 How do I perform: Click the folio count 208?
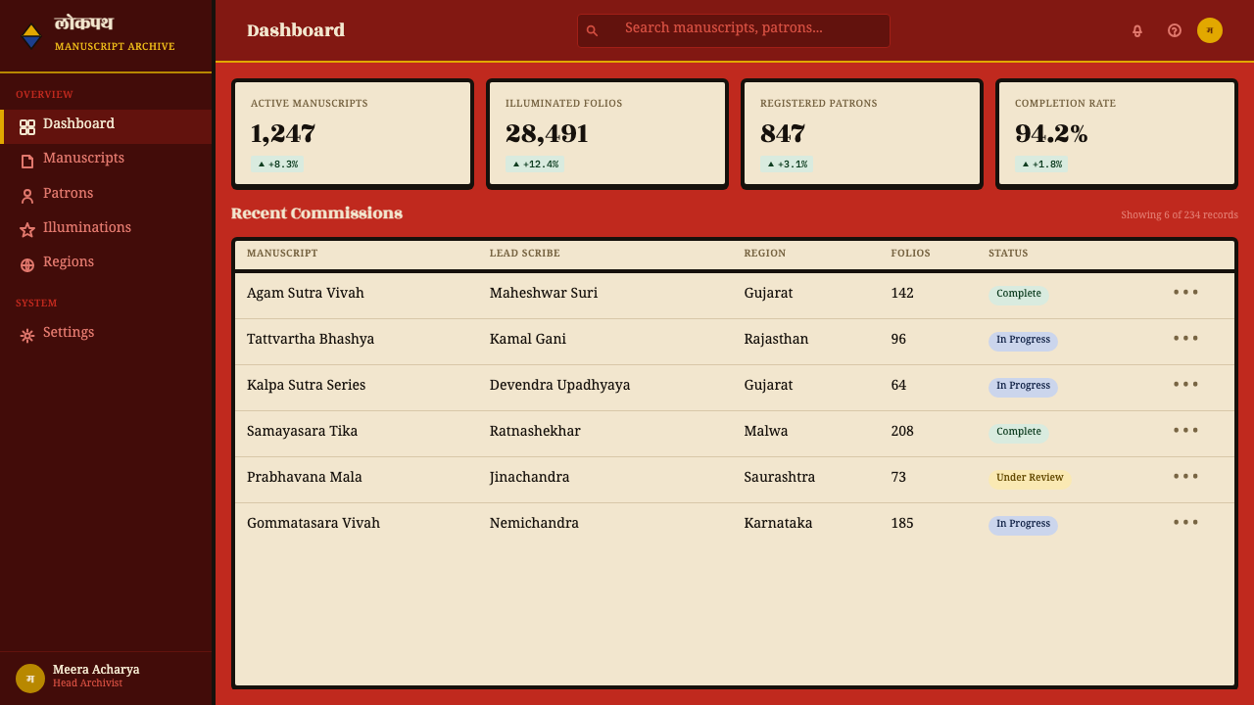tap(902, 431)
